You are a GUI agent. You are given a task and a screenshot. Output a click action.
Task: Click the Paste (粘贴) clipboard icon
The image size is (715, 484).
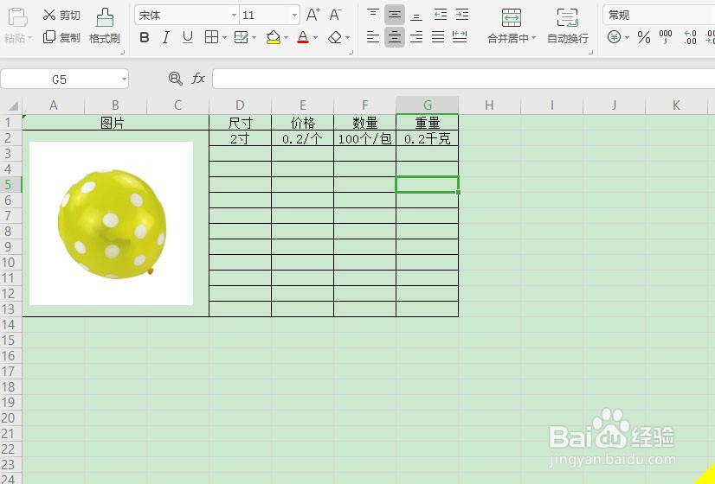[18, 18]
